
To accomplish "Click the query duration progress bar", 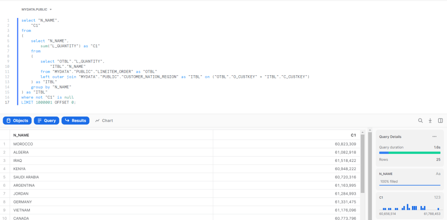I will (409, 153).
